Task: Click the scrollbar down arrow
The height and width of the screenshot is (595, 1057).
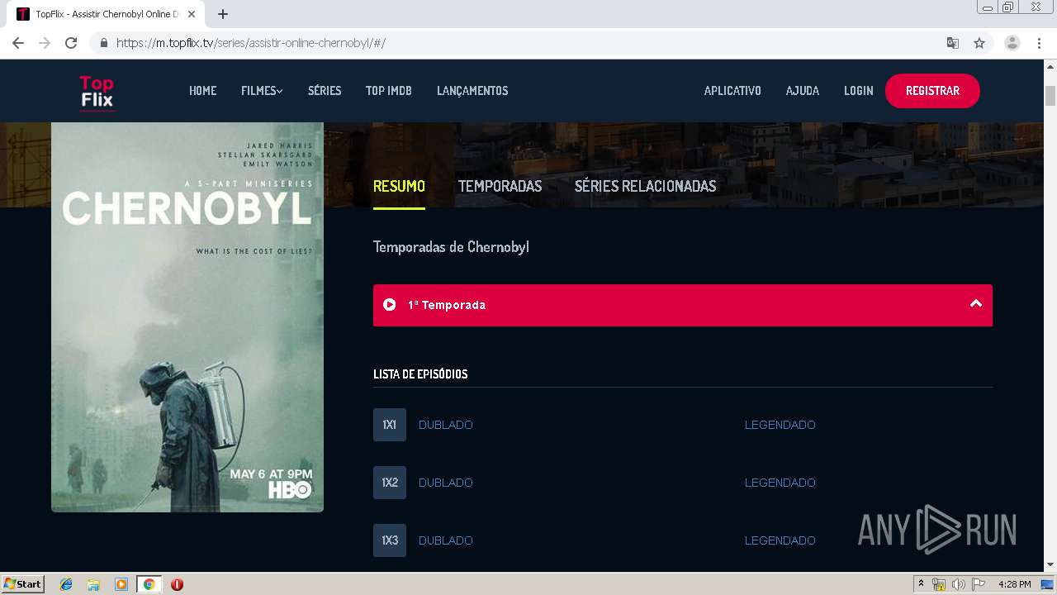Action: (1050, 564)
